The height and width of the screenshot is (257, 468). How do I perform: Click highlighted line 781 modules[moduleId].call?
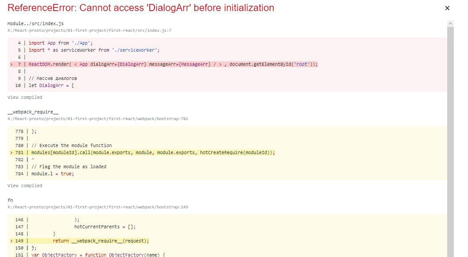[x=153, y=152]
